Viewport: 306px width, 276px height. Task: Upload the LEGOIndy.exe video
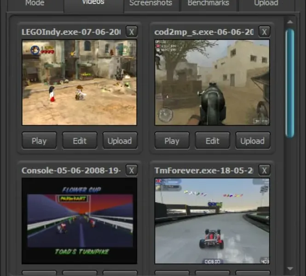click(x=120, y=141)
